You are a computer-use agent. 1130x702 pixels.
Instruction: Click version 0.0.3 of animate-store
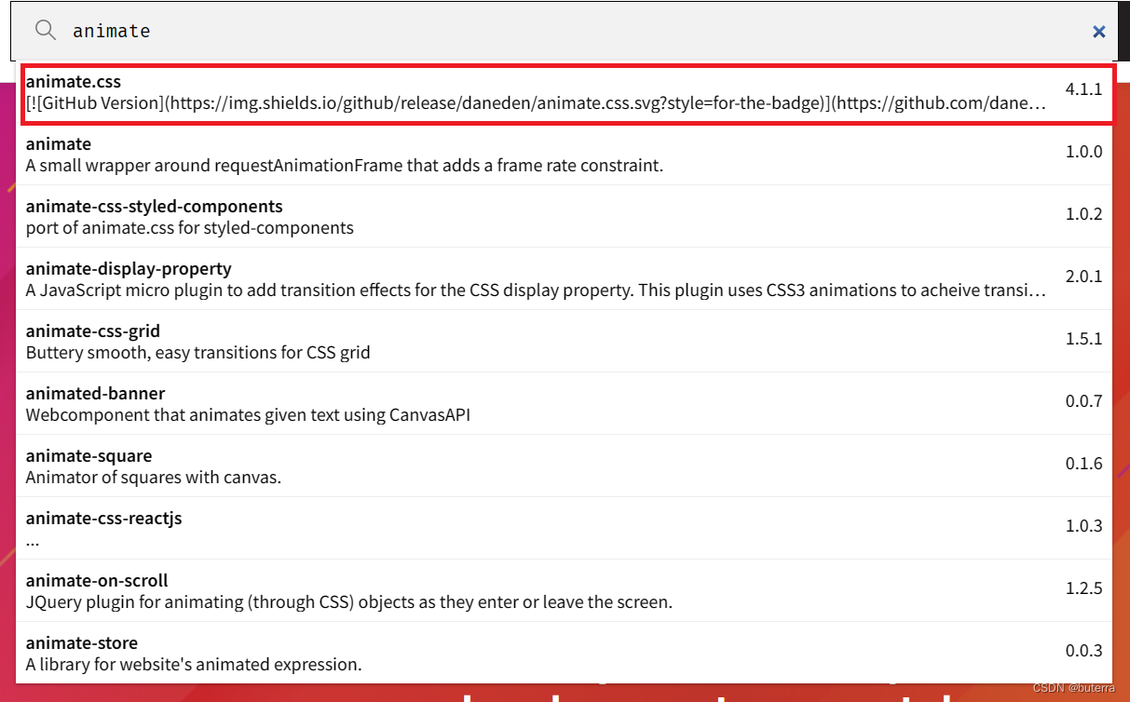pos(1084,651)
